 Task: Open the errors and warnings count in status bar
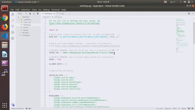28,108
